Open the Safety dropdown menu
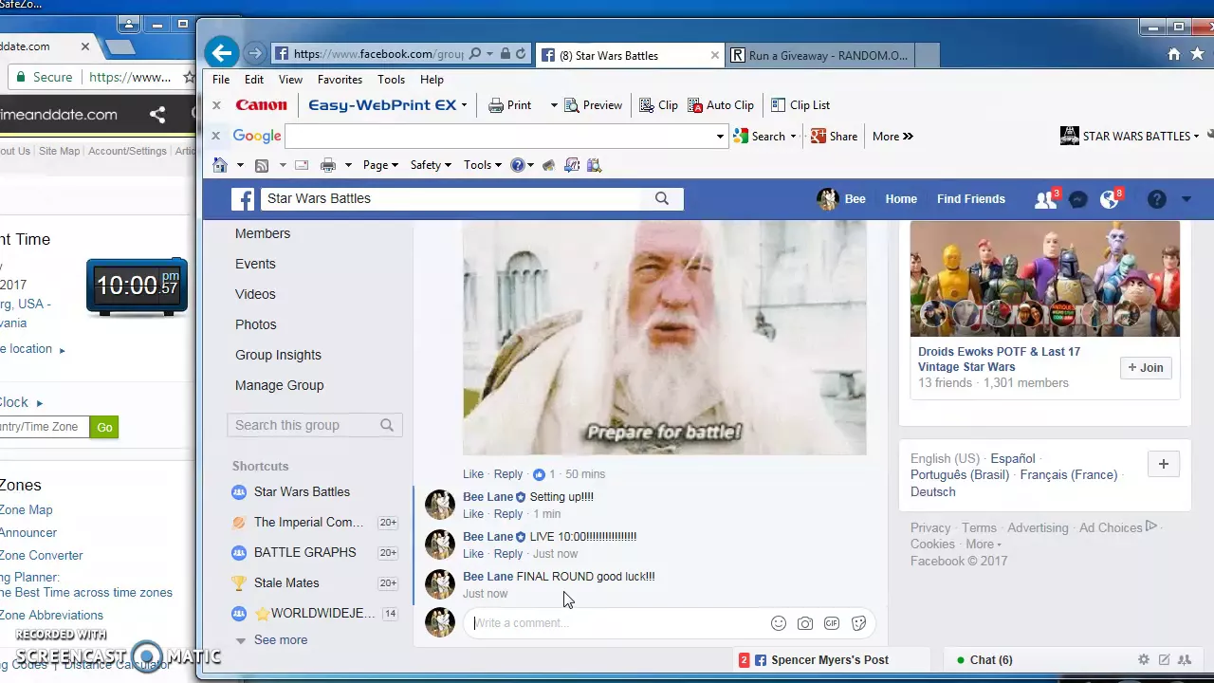This screenshot has height=683, width=1214. pyautogui.click(x=431, y=165)
